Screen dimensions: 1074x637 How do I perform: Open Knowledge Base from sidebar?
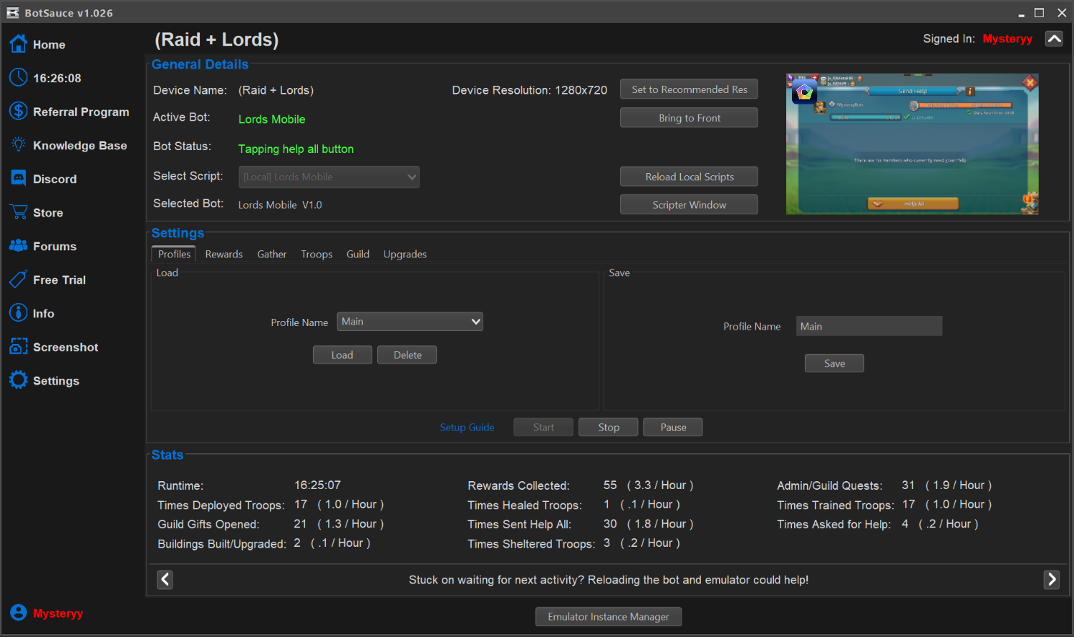(79, 145)
